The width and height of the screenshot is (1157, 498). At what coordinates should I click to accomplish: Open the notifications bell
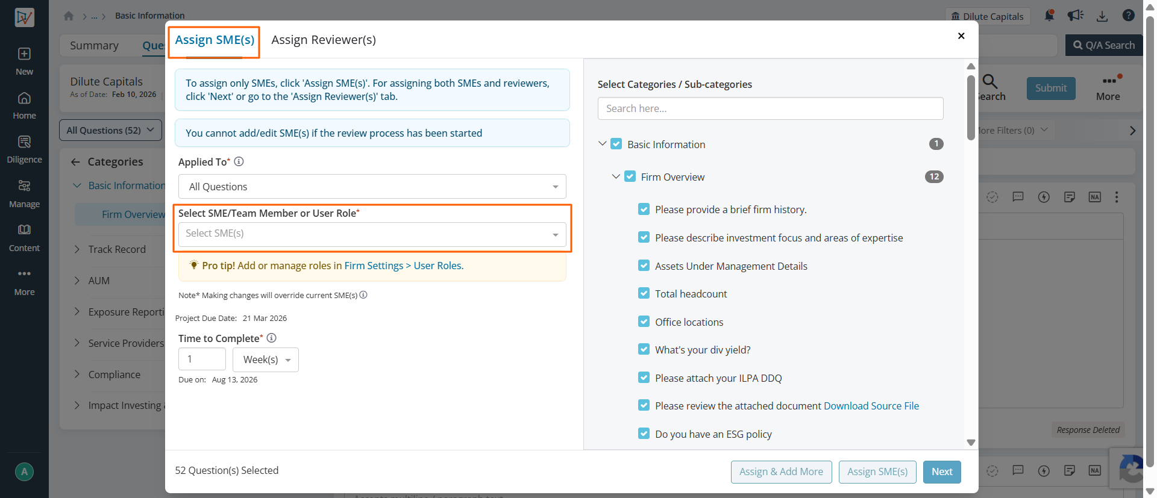pos(1049,16)
